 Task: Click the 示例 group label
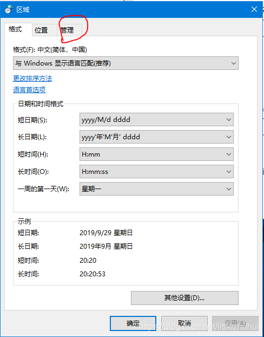(24, 222)
